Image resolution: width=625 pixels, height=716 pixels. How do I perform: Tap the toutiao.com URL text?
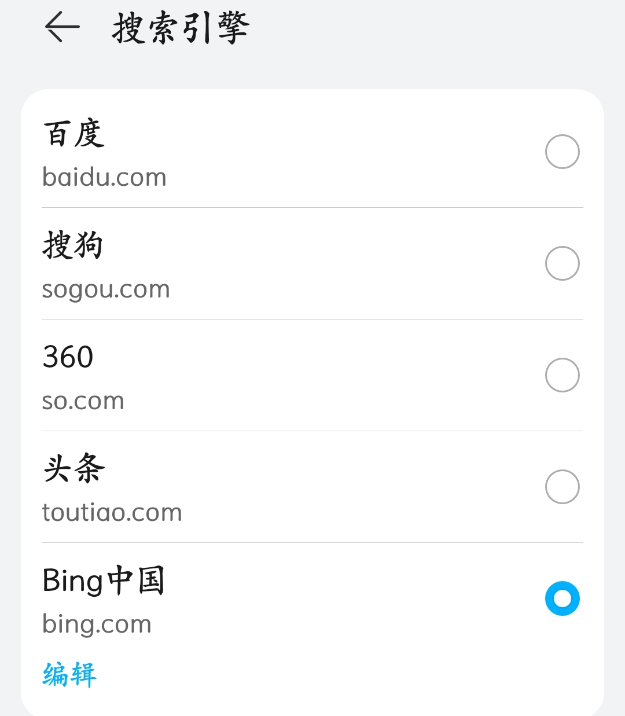pos(112,512)
